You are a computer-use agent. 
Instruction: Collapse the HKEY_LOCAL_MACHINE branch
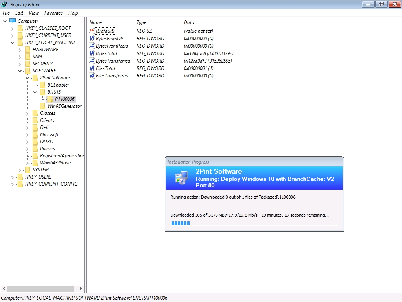(13, 42)
